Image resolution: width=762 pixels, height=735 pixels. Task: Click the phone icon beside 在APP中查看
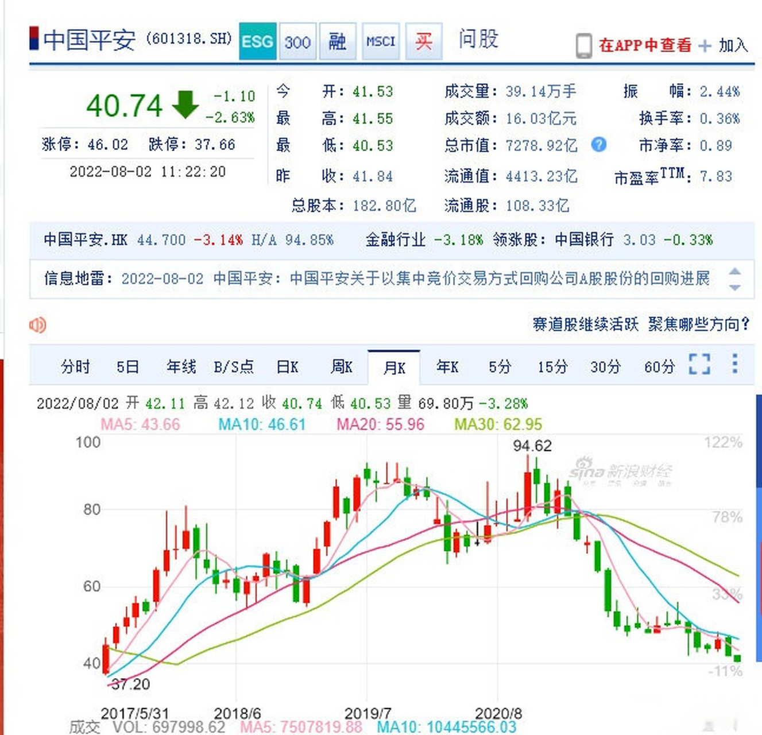coord(583,45)
